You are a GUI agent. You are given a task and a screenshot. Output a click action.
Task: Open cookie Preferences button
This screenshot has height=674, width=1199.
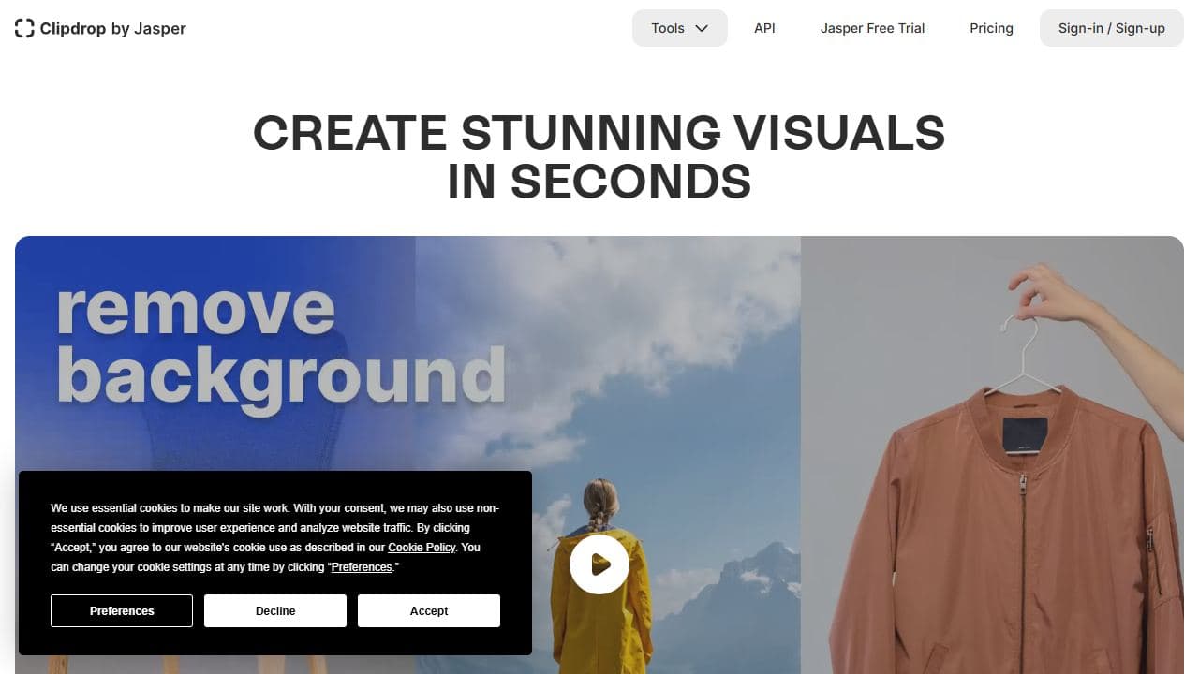[122, 610]
